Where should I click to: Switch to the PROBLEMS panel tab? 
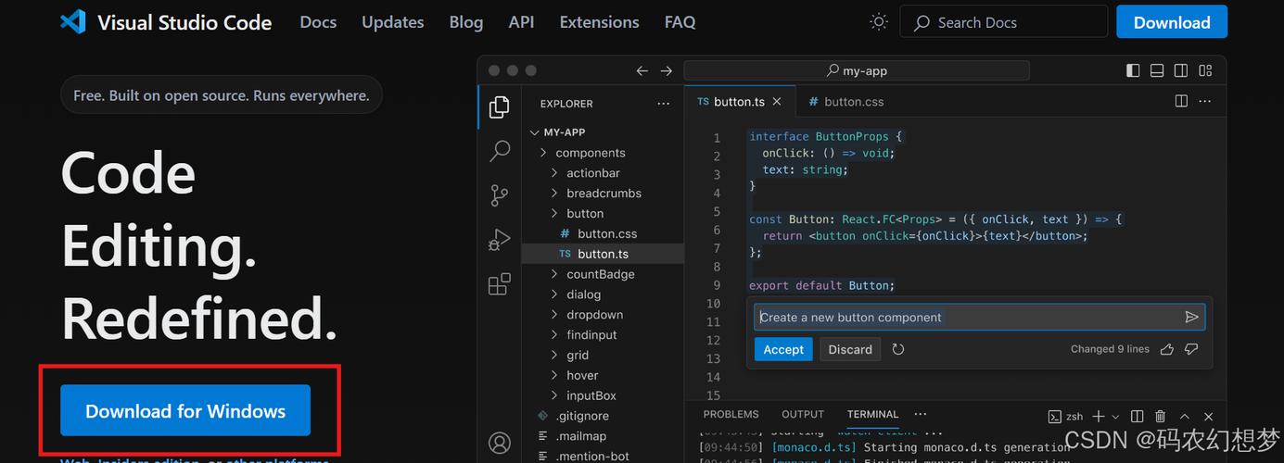731,414
